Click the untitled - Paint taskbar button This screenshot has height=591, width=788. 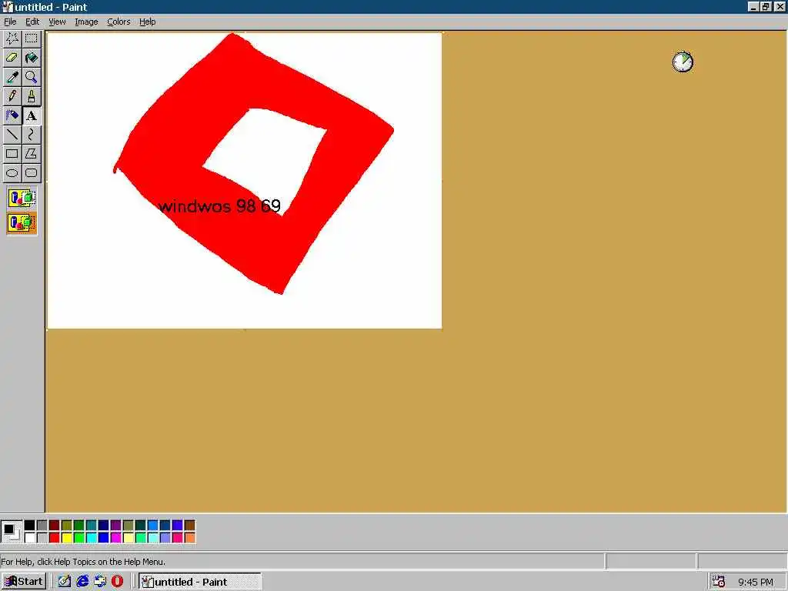(x=199, y=582)
